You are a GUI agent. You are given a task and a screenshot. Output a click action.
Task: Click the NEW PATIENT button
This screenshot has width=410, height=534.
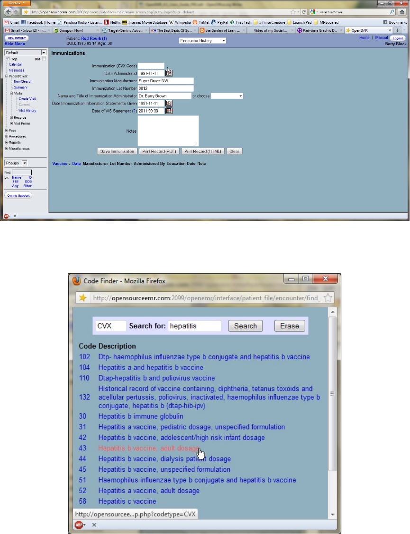click(x=17, y=38)
